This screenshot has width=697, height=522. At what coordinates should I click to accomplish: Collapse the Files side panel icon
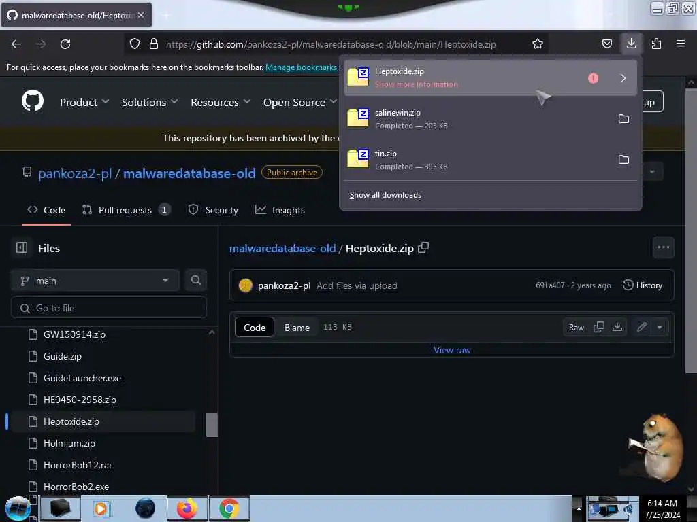[22, 247]
